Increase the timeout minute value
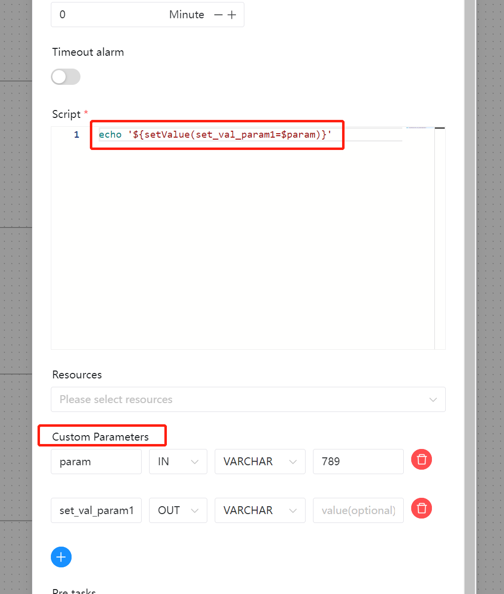The width and height of the screenshot is (504, 594). [232, 14]
